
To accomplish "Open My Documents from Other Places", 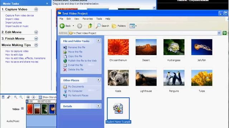I will click(x=76, y=87).
